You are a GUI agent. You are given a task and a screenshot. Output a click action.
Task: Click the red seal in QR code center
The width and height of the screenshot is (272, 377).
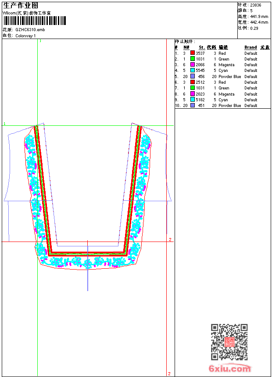coord(229,342)
